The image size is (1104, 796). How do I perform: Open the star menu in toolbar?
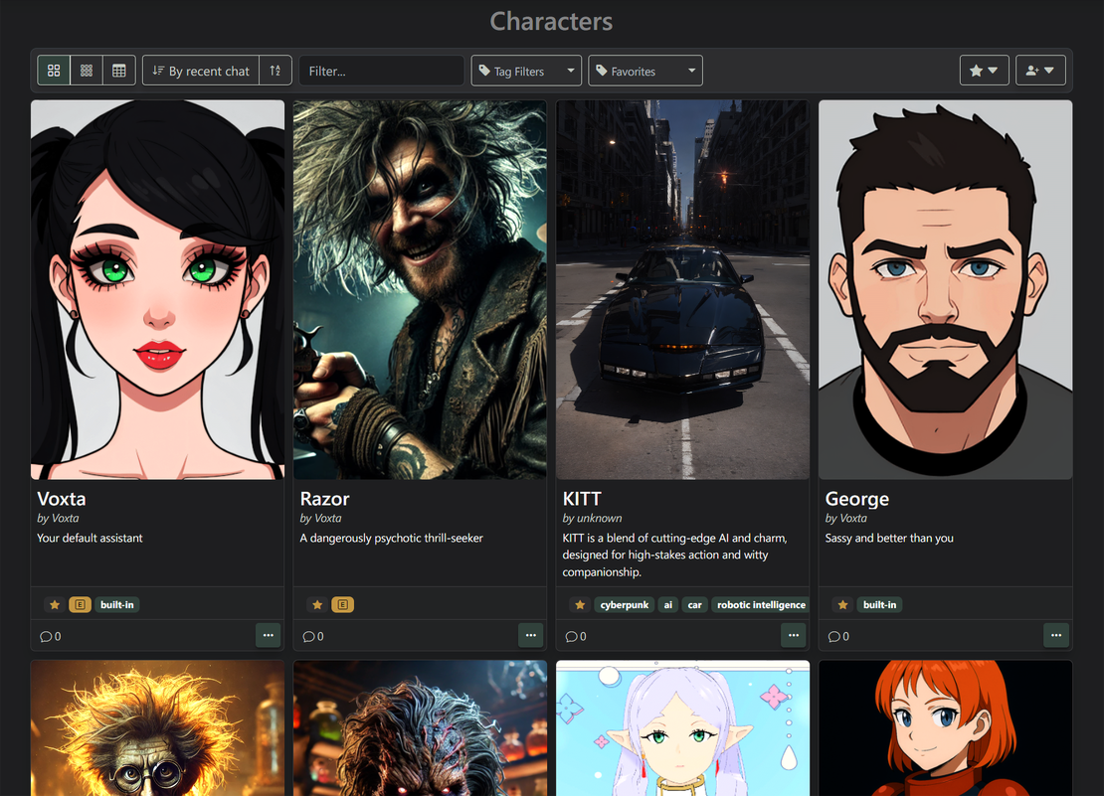coord(984,71)
